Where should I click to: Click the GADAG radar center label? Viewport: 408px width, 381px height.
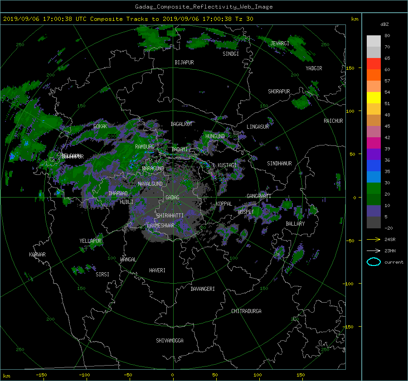point(173,198)
